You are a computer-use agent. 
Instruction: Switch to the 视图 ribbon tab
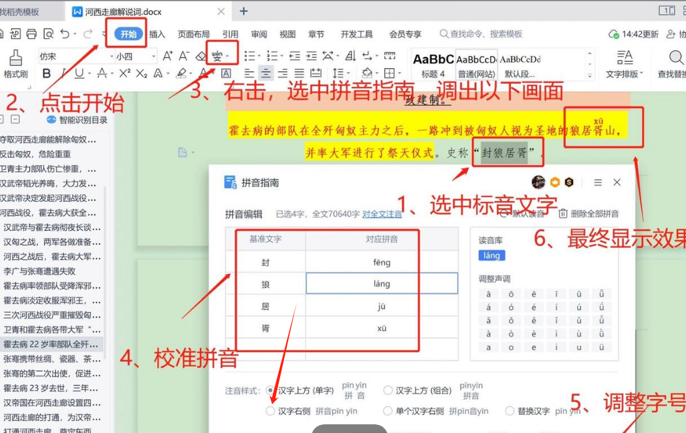point(288,34)
